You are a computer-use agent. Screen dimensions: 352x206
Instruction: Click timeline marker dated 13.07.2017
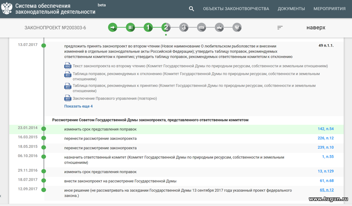pos(43,46)
